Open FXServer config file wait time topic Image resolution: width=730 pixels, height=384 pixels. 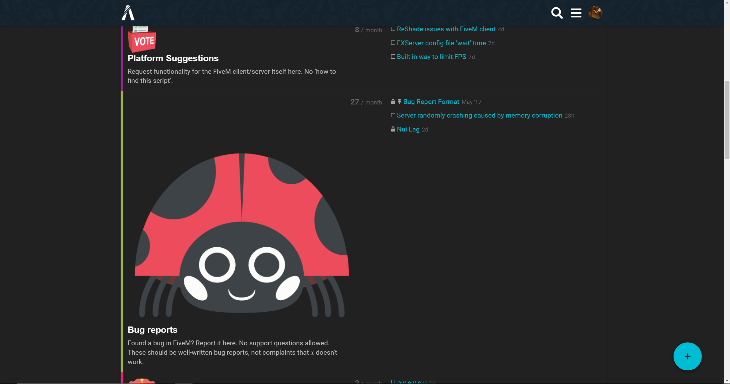441,43
